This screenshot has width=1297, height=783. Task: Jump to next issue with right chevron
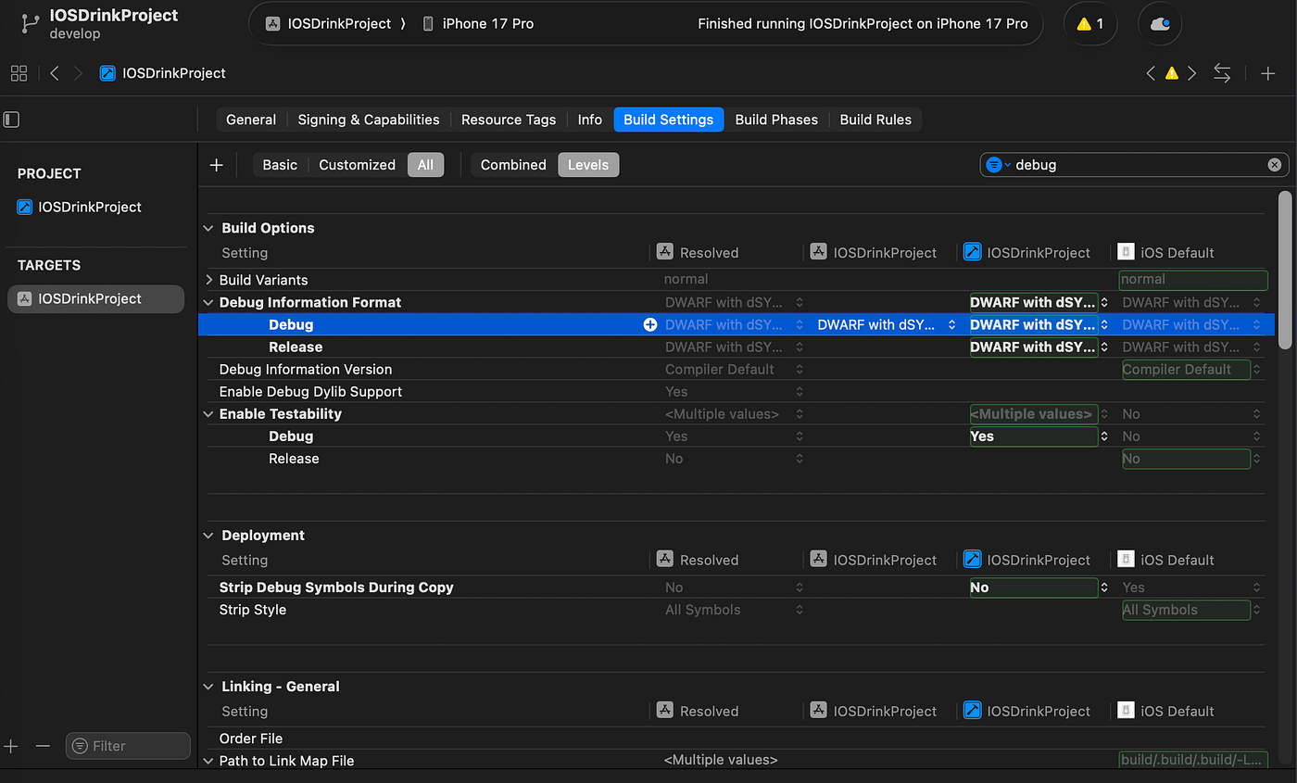1192,73
